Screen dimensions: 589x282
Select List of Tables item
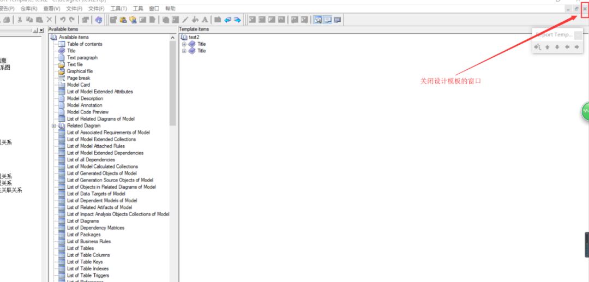click(80, 248)
